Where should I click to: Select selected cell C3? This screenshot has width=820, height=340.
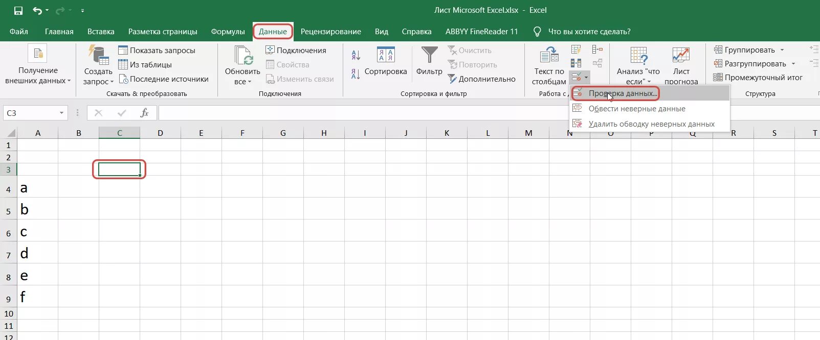click(119, 169)
